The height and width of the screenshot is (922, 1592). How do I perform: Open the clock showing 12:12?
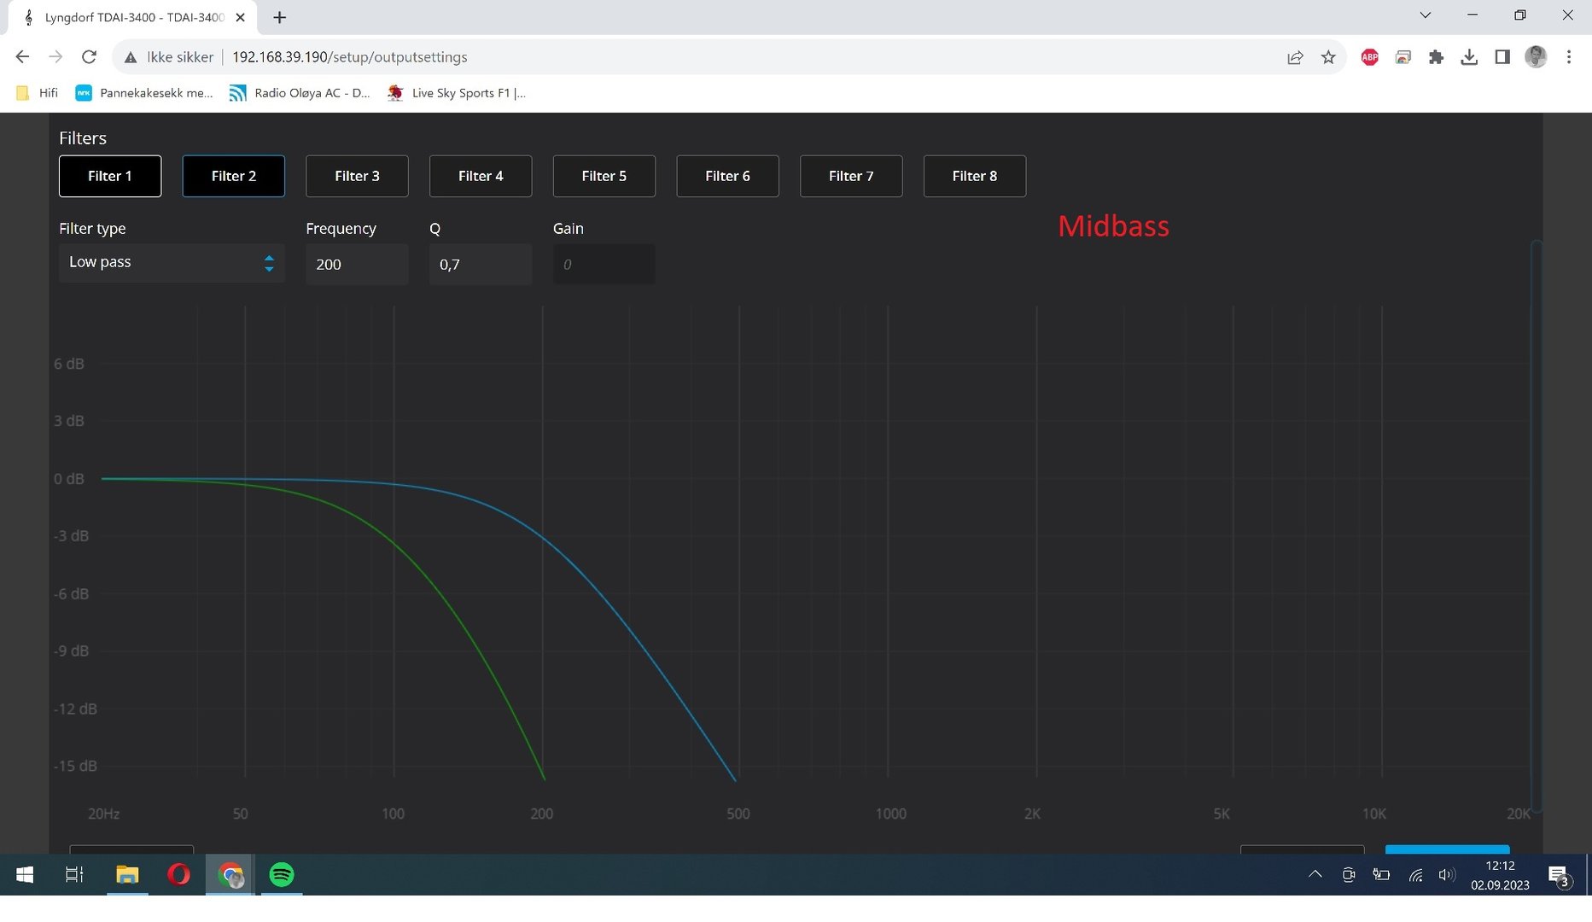(1500, 875)
